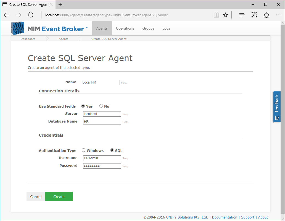Click scrollbar down arrow

click(x=283, y=219)
